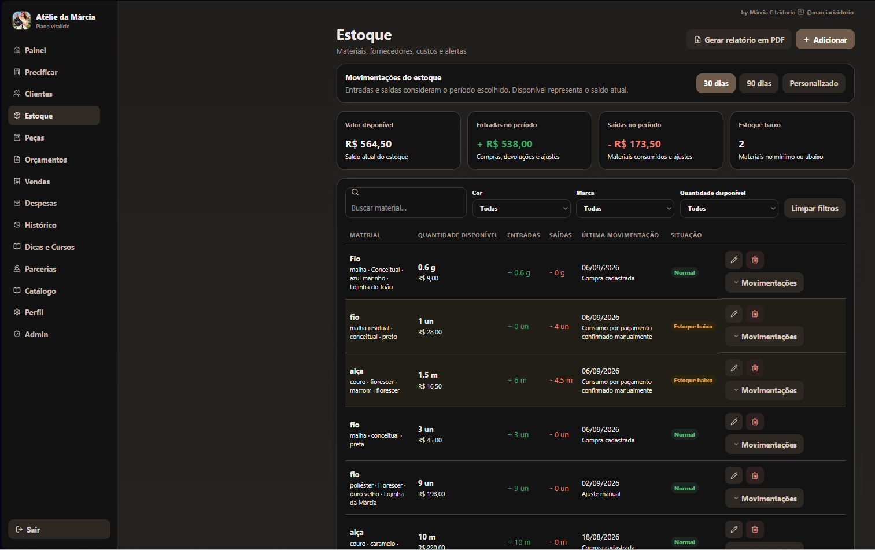Navigate to Peças
Viewport: 875px width, 550px height.
tap(54, 138)
